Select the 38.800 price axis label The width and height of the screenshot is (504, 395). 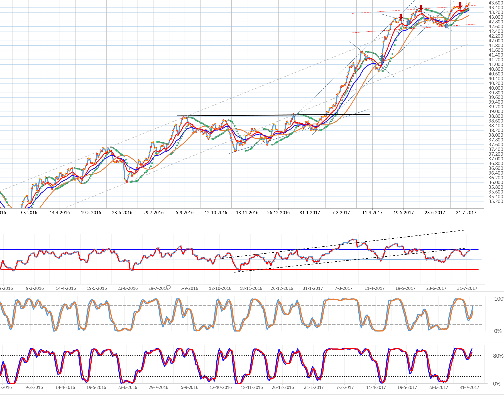click(x=496, y=116)
